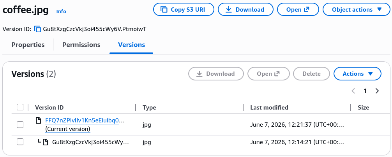Switch to the Permissions tab

click(x=81, y=45)
